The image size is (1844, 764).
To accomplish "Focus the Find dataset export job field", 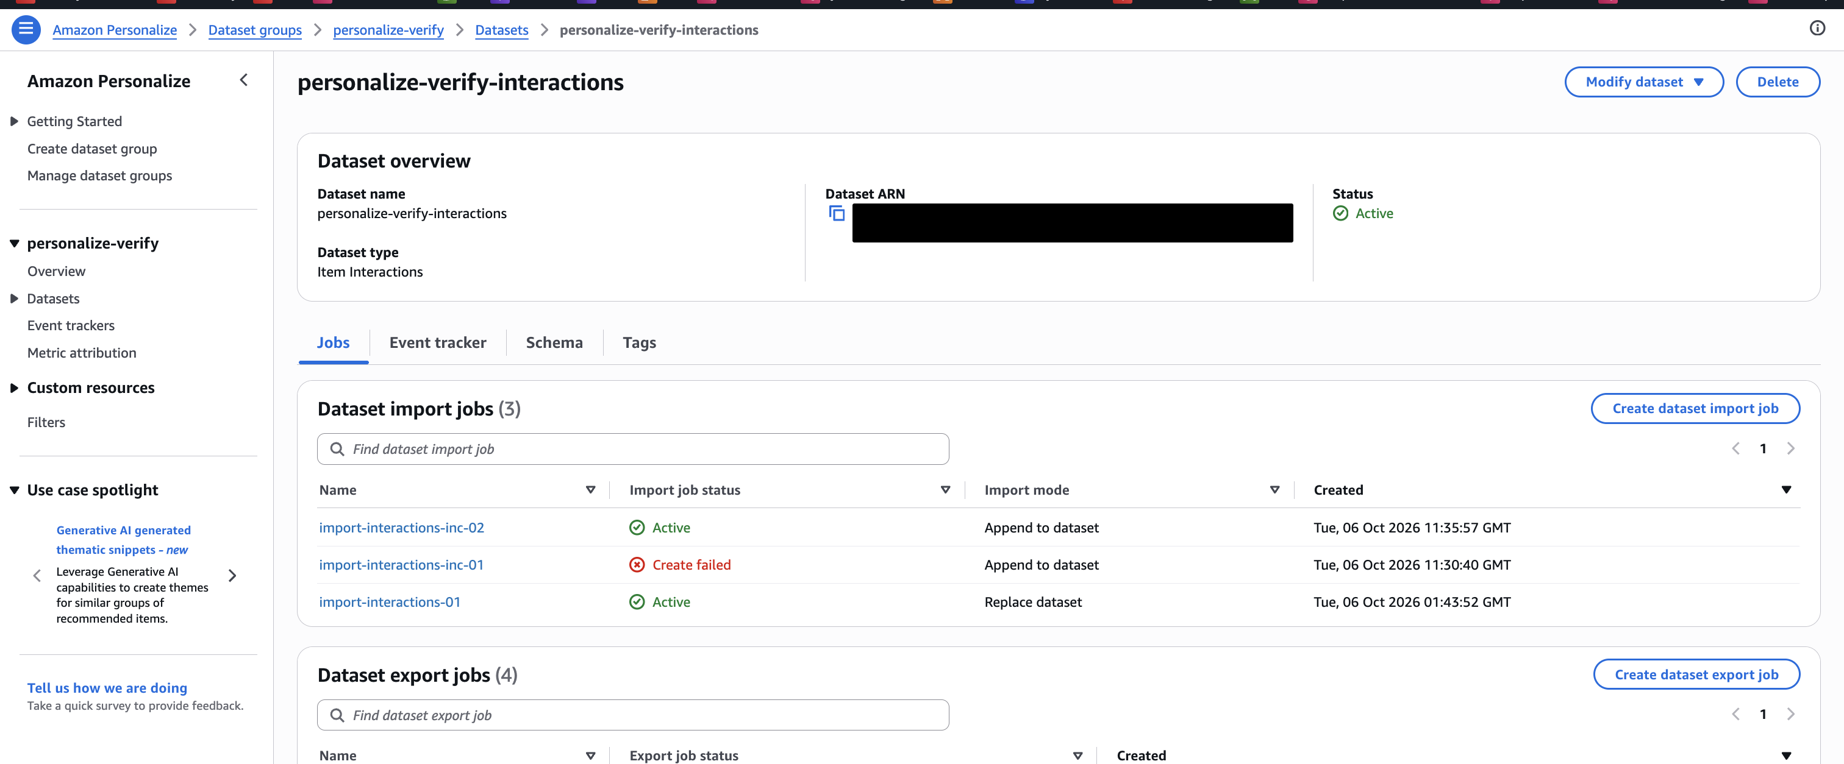I will click(x=633, y=715).
